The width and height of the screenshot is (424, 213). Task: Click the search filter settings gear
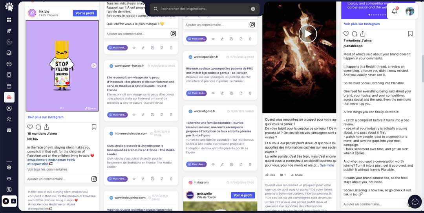point(253,9)
